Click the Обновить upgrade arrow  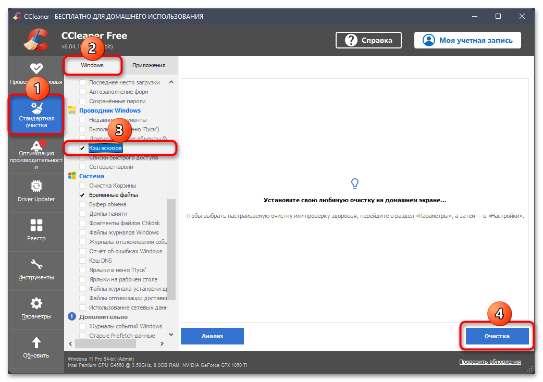(x=36, y=342)
